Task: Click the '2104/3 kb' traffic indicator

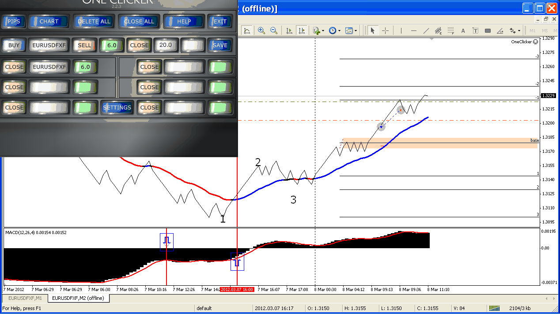Action: pyautogui.click(x=520, y=308)
